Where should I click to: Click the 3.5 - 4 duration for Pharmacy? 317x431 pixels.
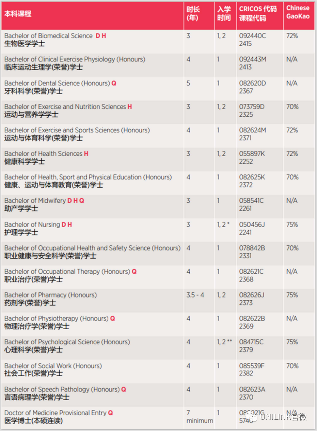(x=195, y=295)
